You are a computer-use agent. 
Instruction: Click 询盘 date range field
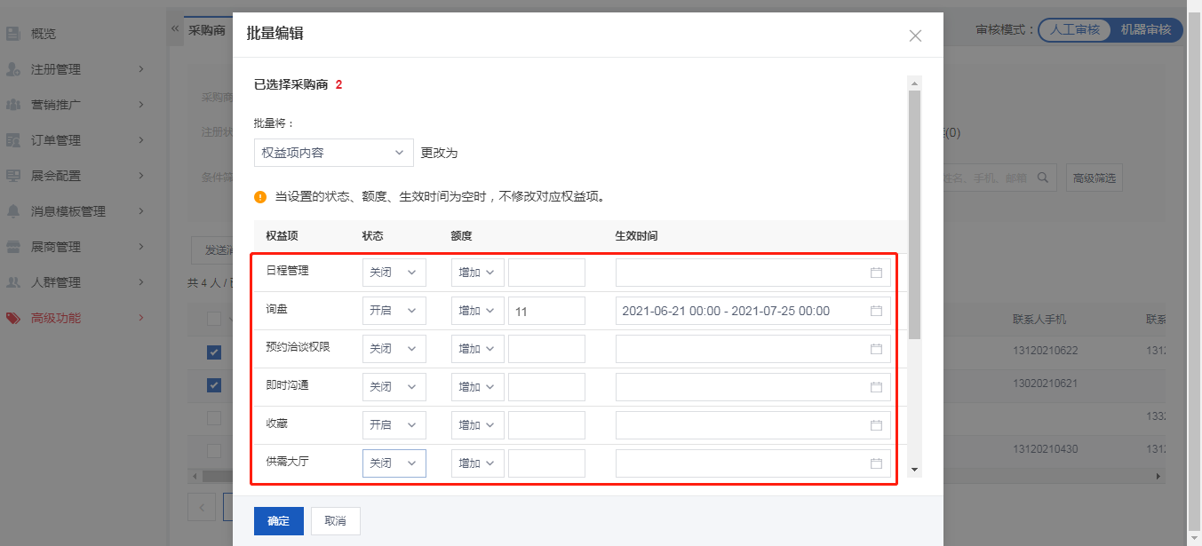pyautogui.click(x=753, y=311)
